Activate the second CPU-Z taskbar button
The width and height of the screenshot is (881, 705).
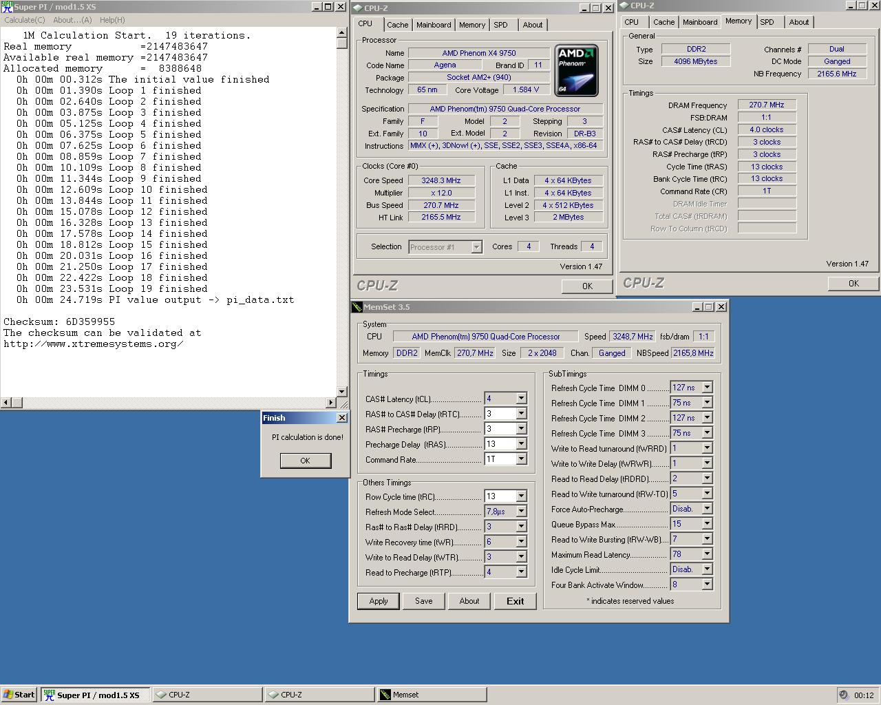(x=319, y=695)
